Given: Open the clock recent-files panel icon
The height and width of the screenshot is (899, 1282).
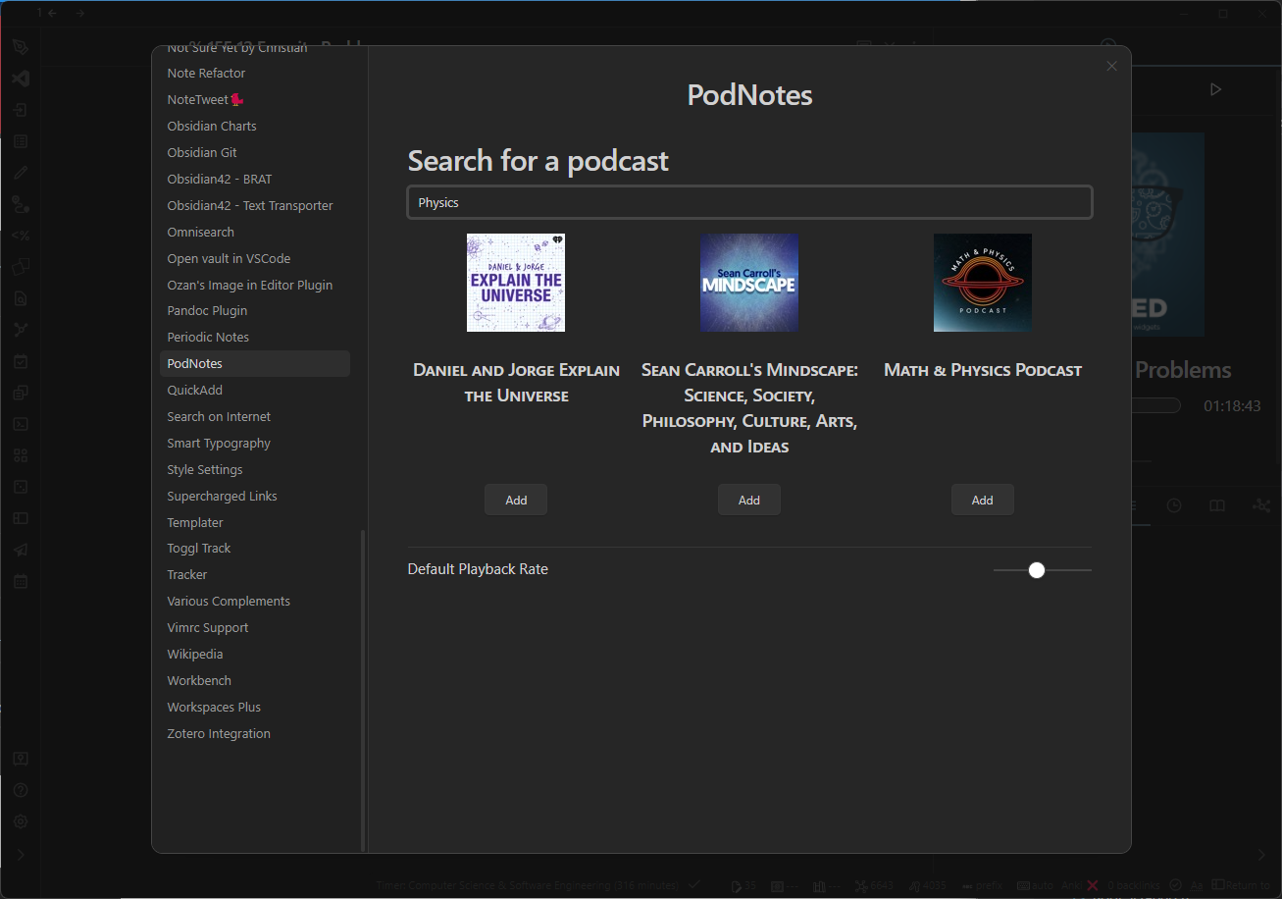Looking at the screenshot, I should 1174,505.
